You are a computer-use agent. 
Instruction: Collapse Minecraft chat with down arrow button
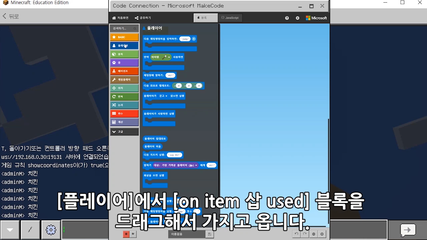10,230
